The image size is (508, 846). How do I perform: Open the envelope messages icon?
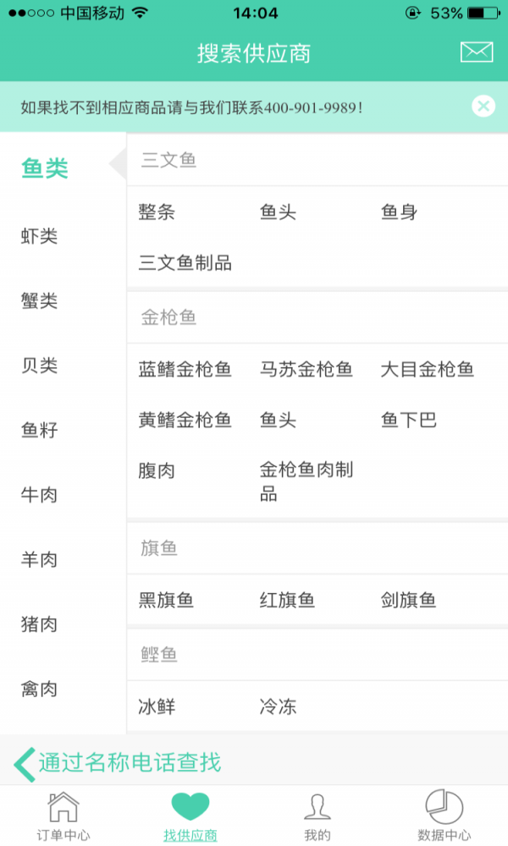[477, 52]
